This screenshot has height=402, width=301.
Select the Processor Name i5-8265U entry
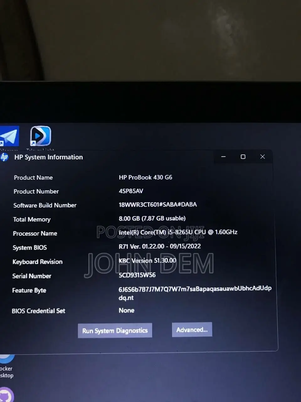(179, 232)
